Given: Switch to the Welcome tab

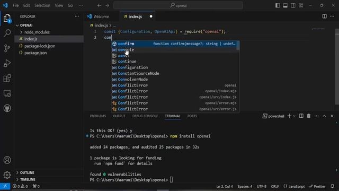Looking at the screenshot, I should pyautogui.click(x=101, y=16).
